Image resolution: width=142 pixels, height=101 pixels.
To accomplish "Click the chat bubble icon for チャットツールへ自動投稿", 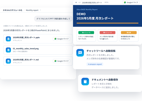I will (x=80, y=53).
